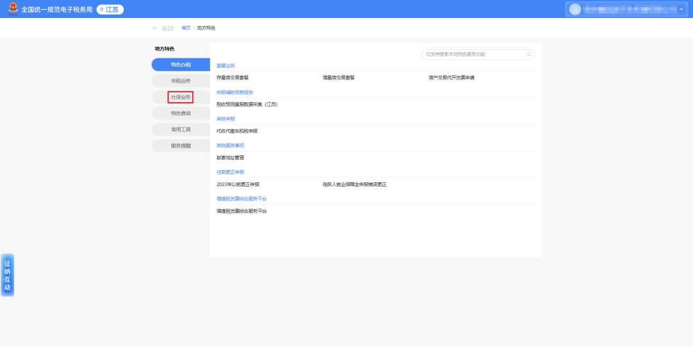Click the 返回 back text
The image size is (693, 347).
pyautogui.click(x=167, y=28)
